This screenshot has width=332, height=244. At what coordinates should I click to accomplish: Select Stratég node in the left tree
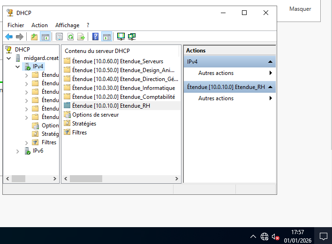tap(50, 134)
